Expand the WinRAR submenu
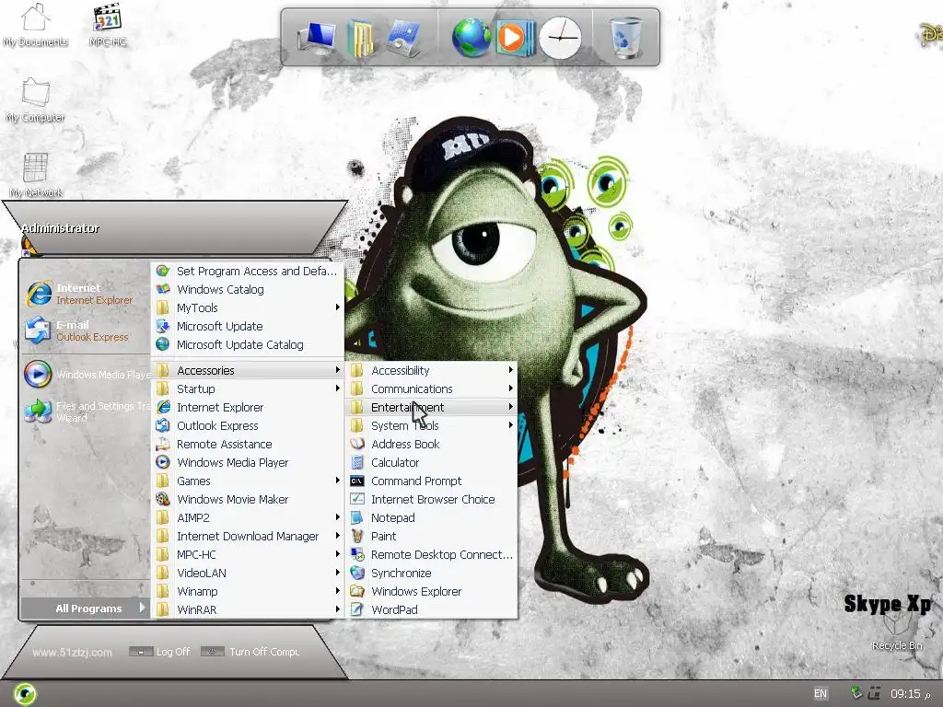This screenshot has height=707, width=943. [x=248, y=609]
